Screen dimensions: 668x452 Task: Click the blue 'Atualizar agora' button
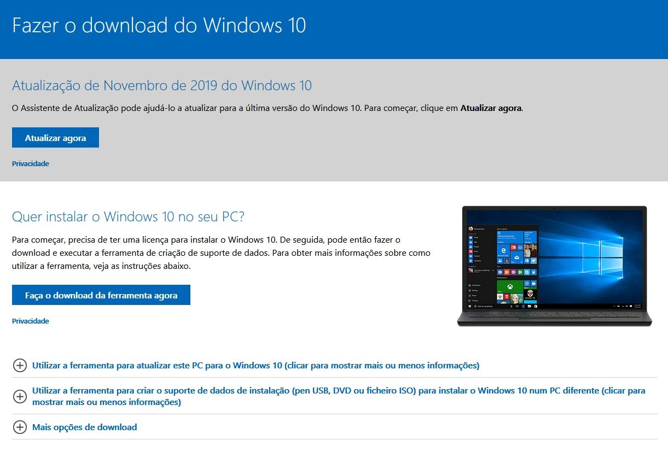[55, 138]
